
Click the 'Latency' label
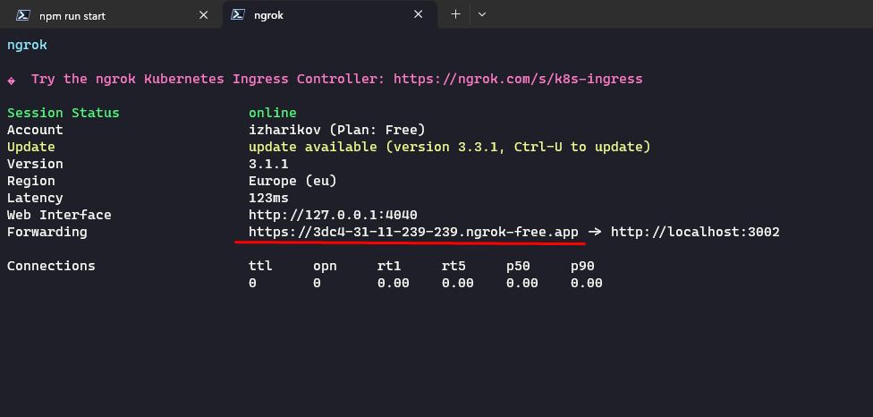coord(35,198)
